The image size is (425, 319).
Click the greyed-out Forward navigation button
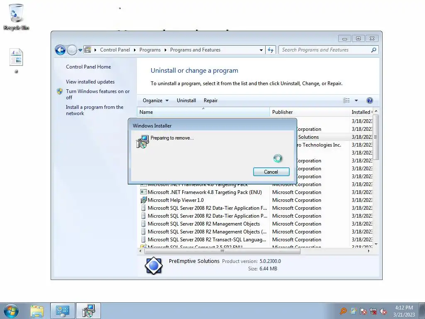[72, 50]
